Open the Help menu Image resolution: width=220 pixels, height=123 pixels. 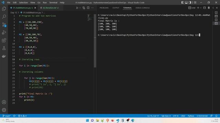62,2
